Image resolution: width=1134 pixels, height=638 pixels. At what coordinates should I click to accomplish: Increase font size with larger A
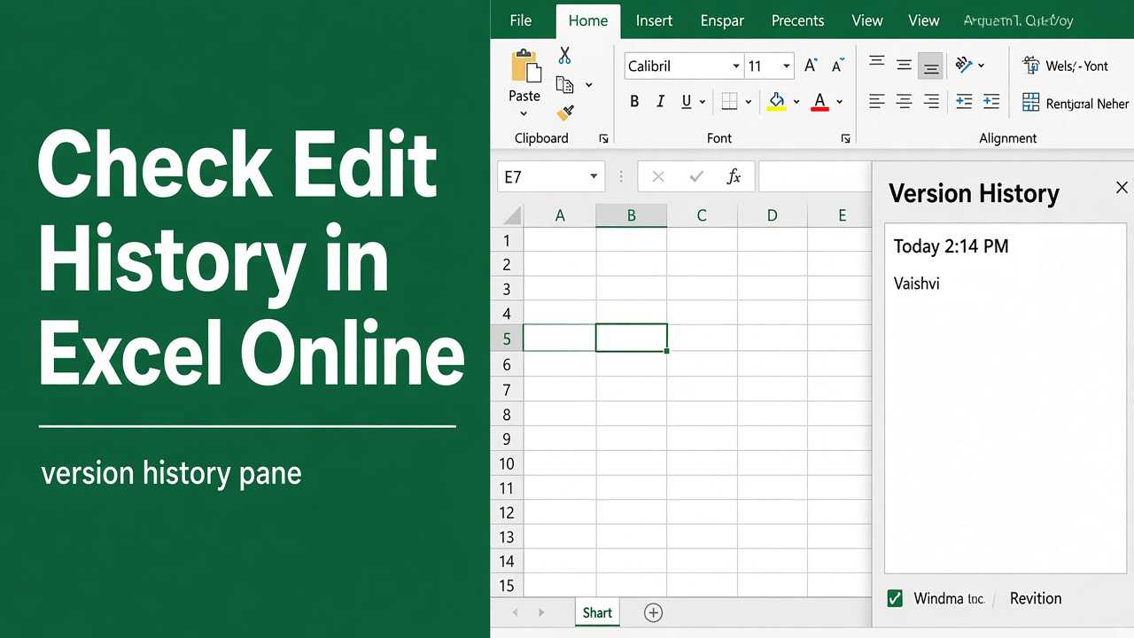[810, 66]
